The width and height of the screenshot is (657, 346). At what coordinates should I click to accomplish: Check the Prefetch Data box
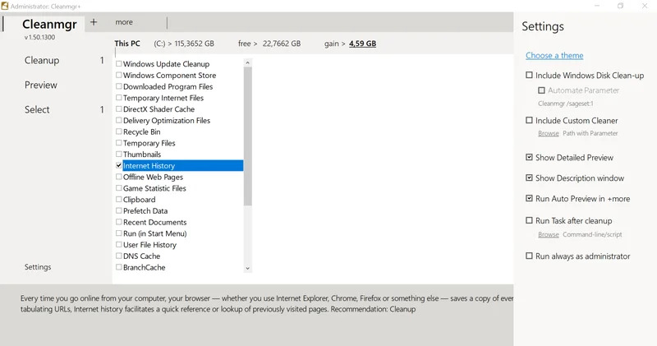(x=119, y=211)
